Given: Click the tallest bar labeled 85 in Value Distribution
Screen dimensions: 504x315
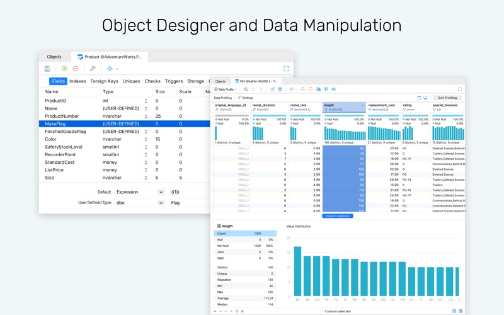Looking at the screenshot, I should (x=297, y=272).
